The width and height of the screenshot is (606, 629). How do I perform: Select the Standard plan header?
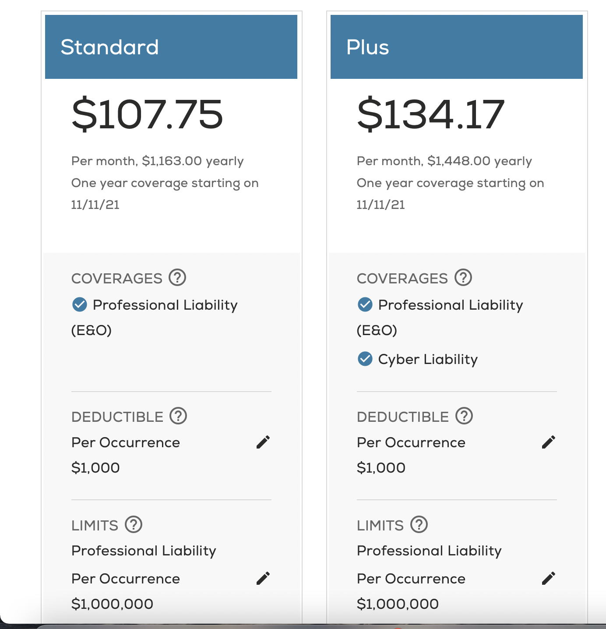pyautogui.click(x=171, y=47)
